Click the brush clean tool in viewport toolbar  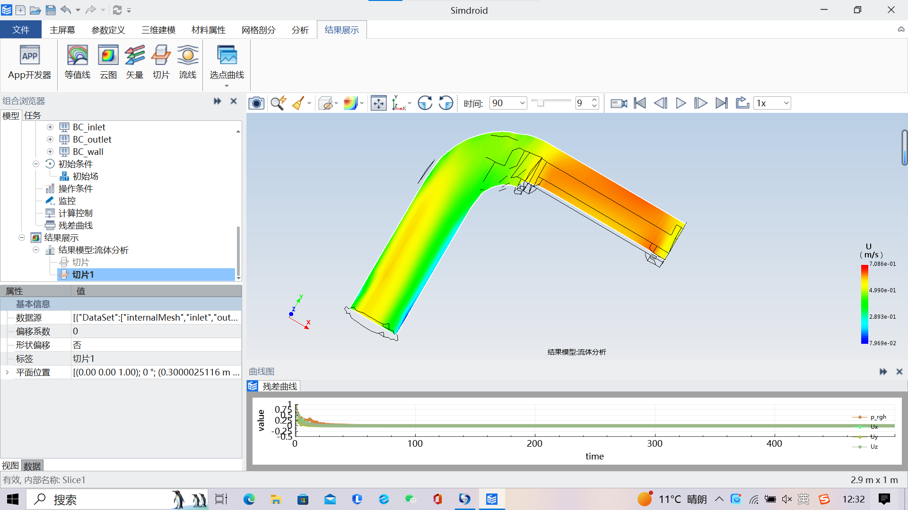298,103
